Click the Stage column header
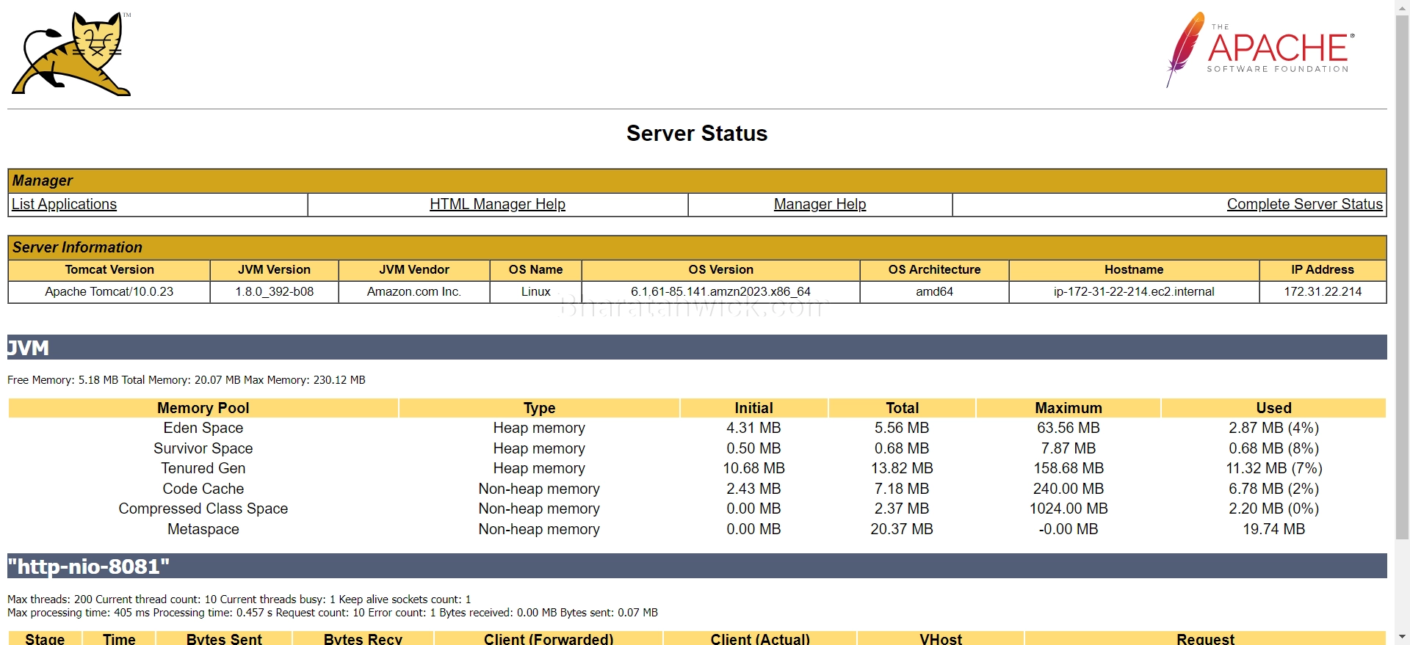 click(x=45, y=638)
